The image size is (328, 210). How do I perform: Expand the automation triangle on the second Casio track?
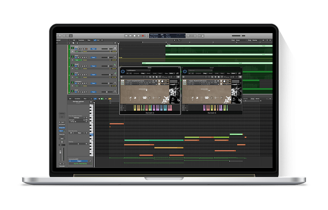click(x=73, y=60)
